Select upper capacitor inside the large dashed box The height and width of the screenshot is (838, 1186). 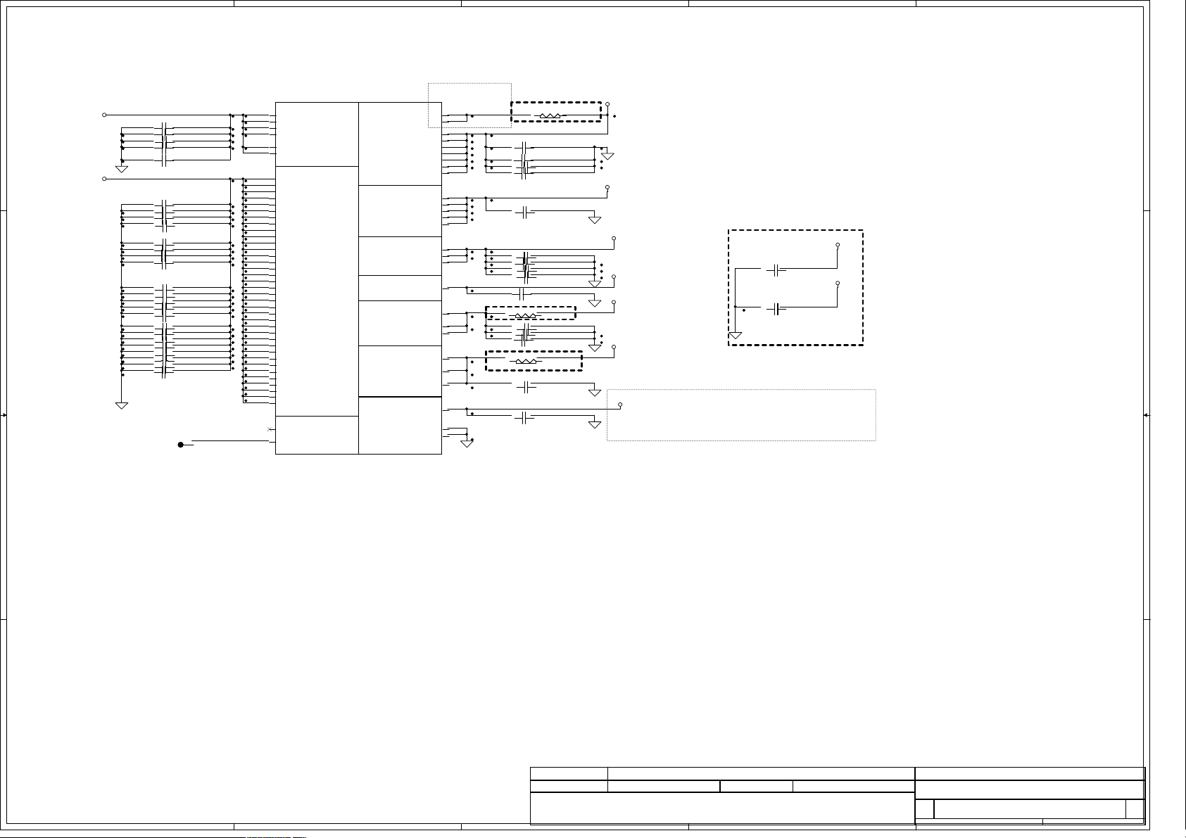(x=776, y=270)
